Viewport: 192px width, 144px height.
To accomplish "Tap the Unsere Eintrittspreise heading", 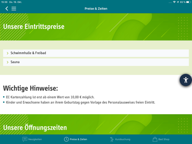I will pyautogui.click(x=34, y=26).
